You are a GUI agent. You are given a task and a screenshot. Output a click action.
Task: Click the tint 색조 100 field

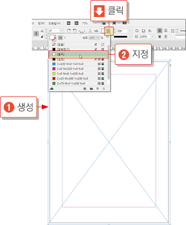[x=92, y=38]
